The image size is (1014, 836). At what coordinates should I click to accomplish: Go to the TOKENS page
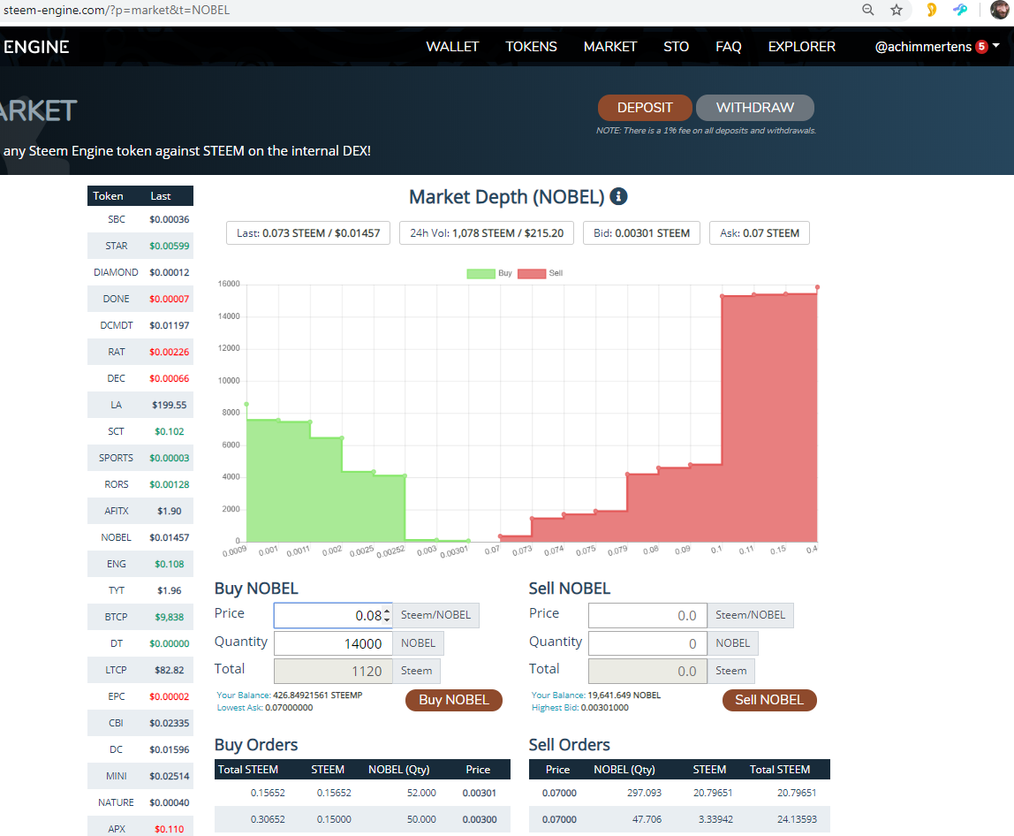tap(531, 47)
